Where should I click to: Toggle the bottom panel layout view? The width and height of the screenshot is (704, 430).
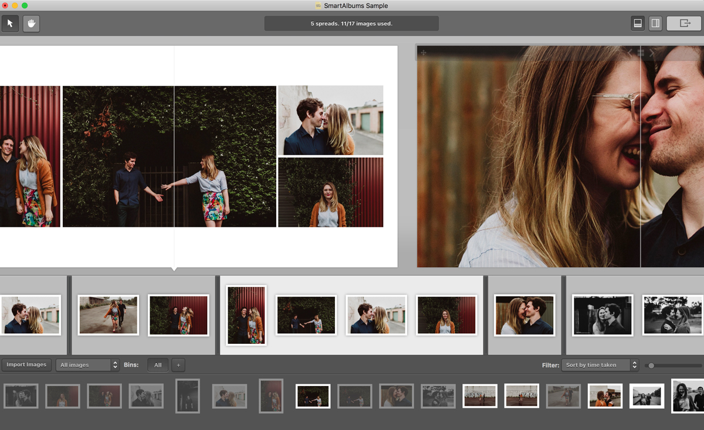click(x=638, y=23)
